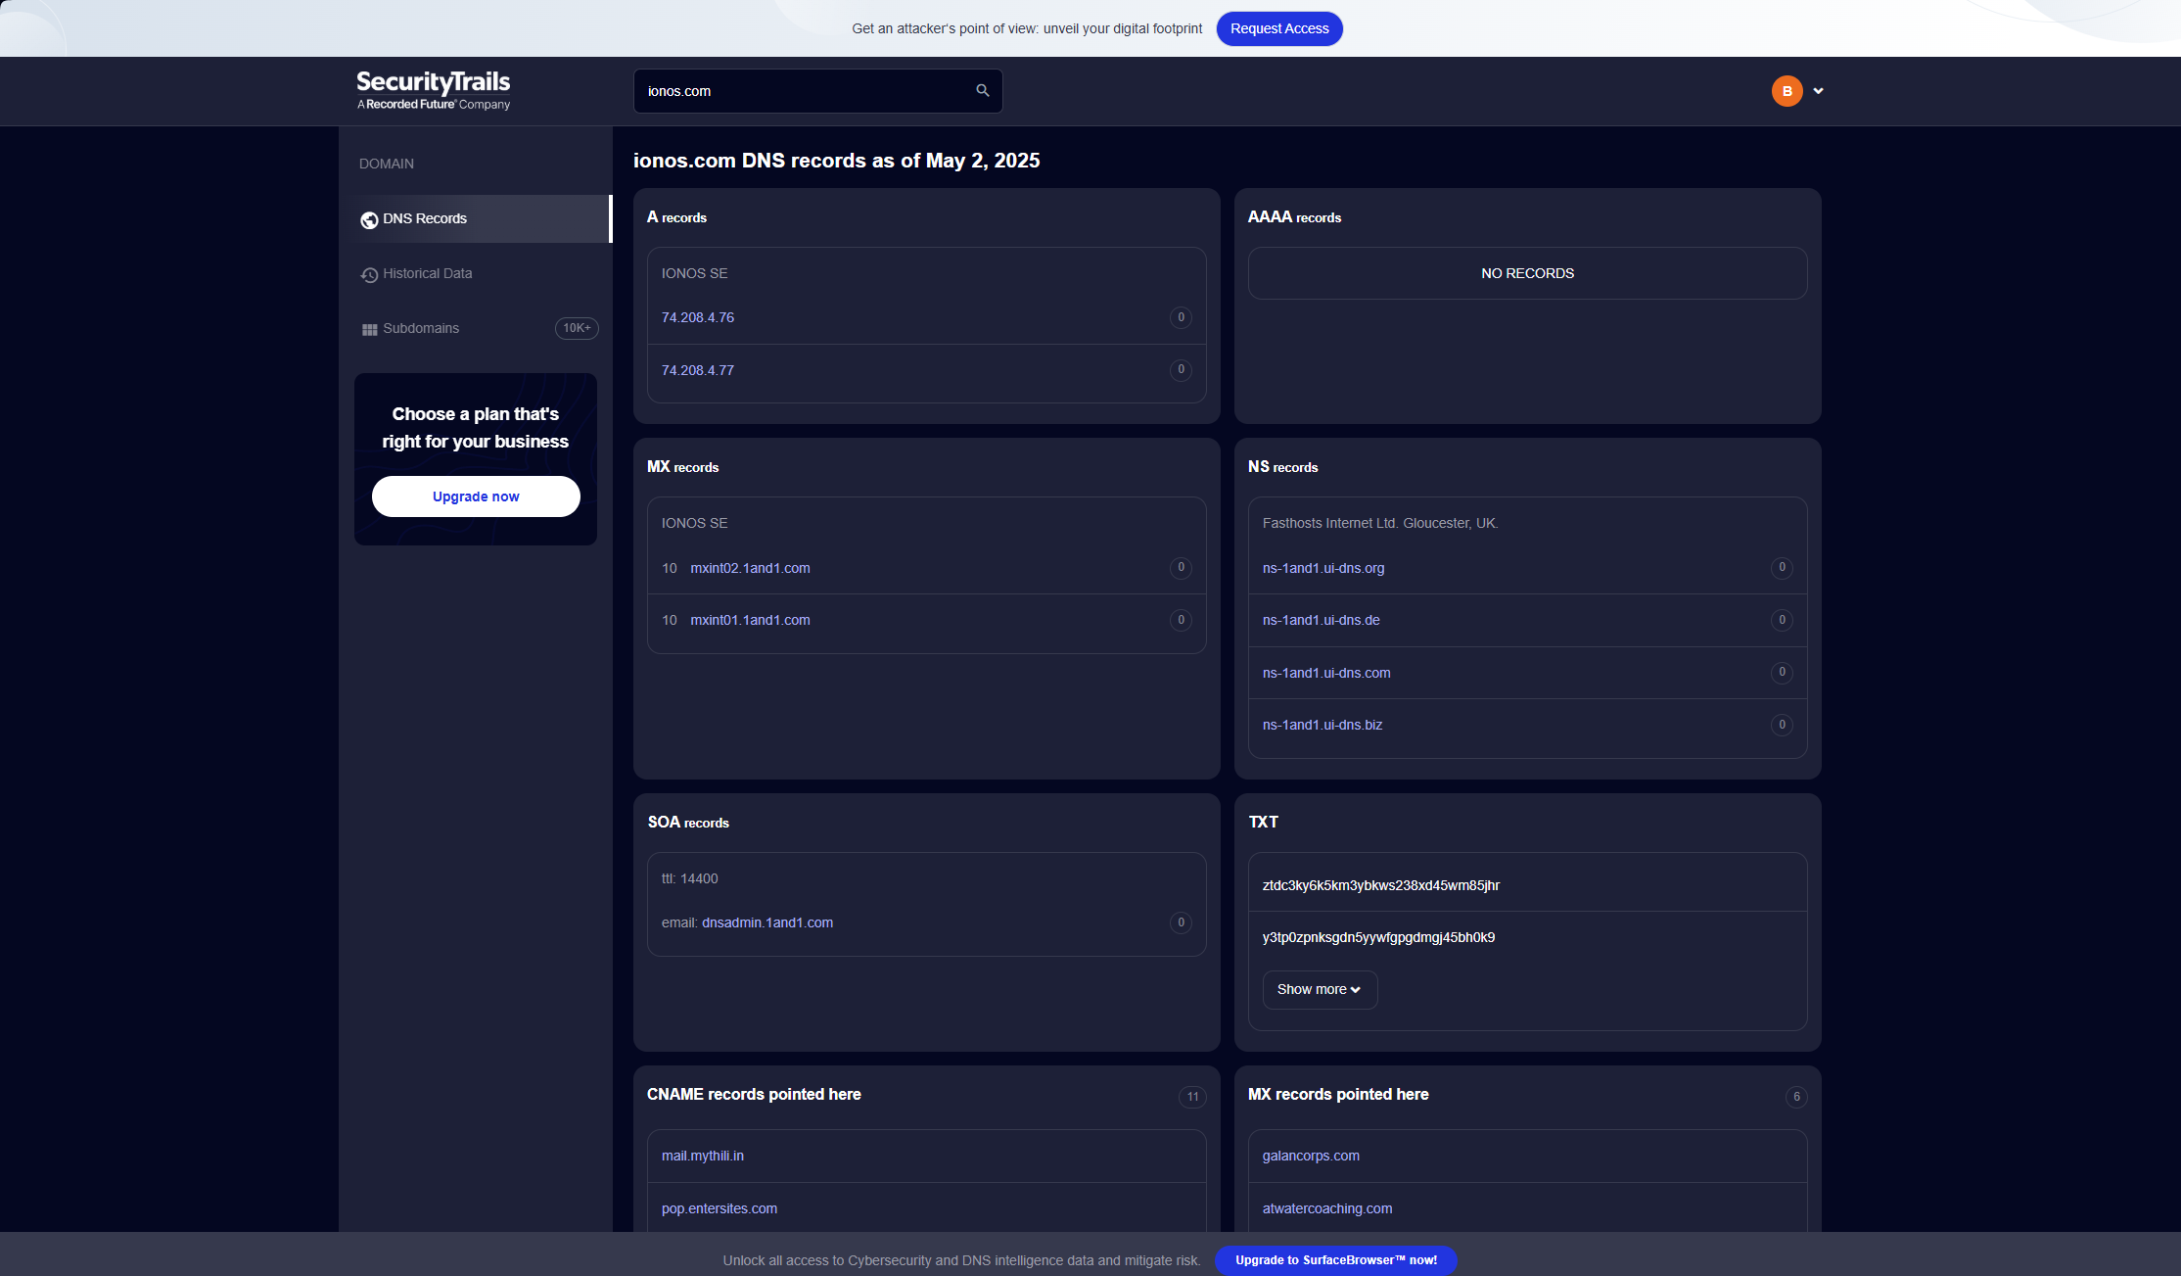Click the SecurityTrails logo
Viewport: 2181px width, 1276px height.
click(x=434, y=90)
